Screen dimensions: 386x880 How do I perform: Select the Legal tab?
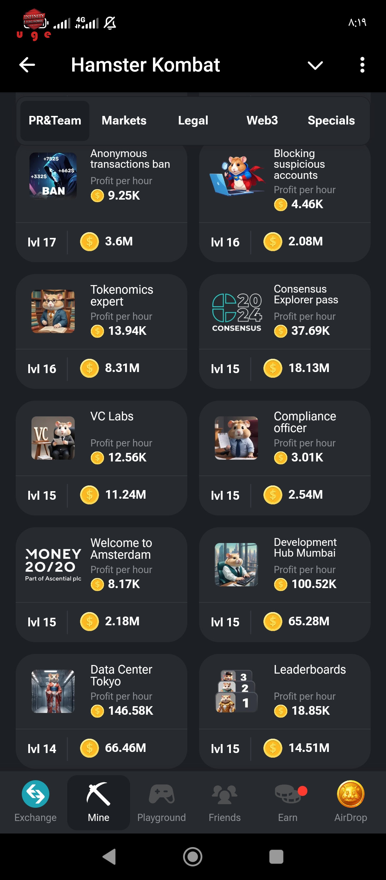(x=193, y=121)
